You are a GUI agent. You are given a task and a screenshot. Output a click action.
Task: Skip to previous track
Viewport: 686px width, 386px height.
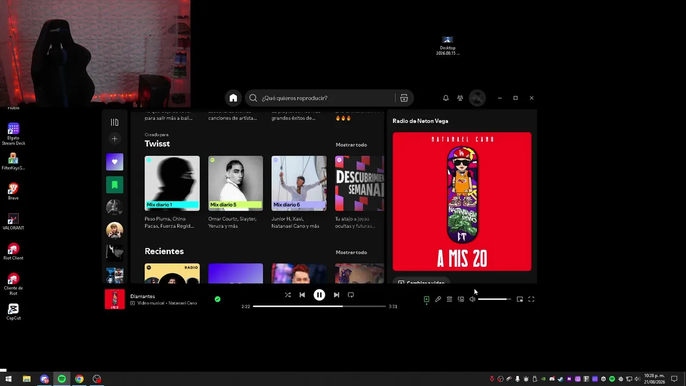click(302, 295)
